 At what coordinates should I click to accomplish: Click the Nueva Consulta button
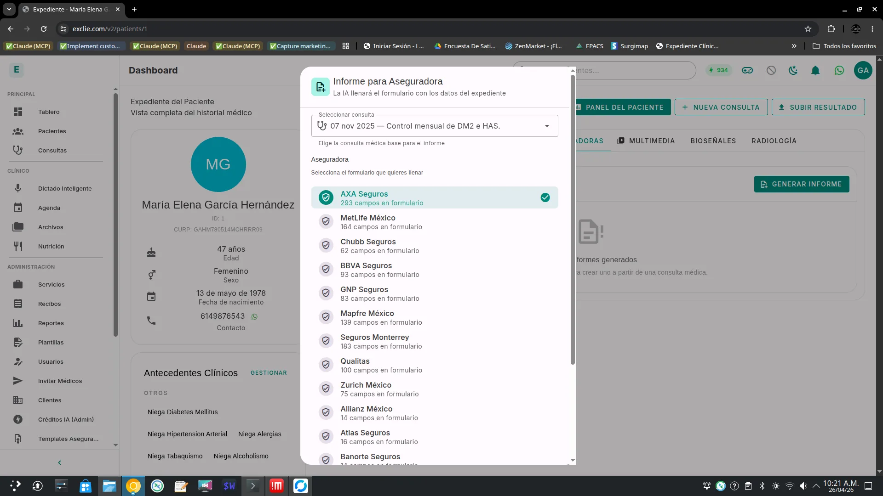[x=721, y=107]
